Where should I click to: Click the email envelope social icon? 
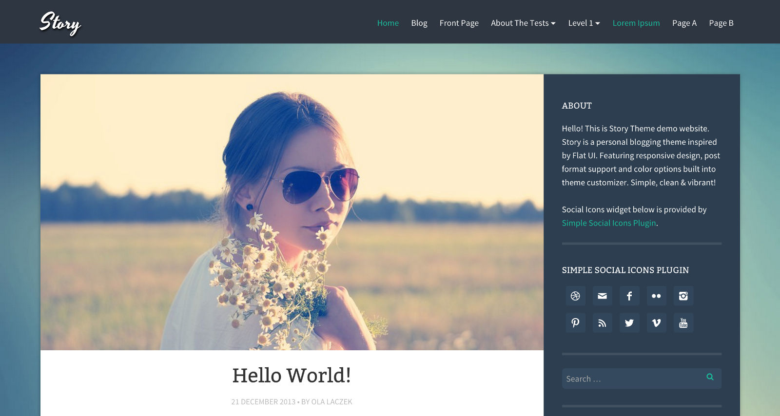point(602,296)
